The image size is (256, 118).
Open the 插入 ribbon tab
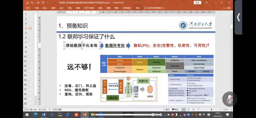pyautogui.click(x=45, y=8)
